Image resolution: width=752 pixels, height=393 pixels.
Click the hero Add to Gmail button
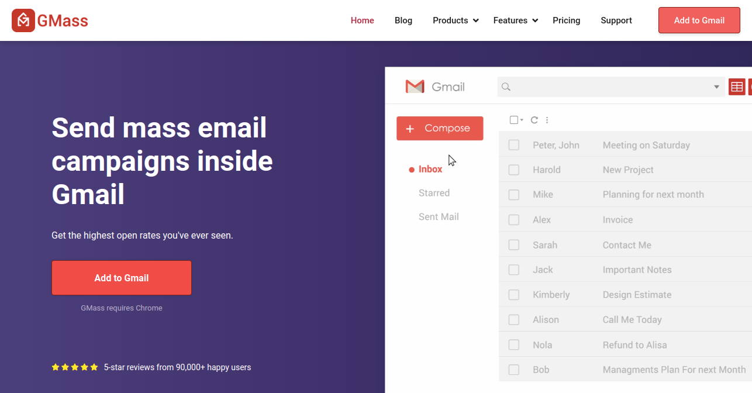122,278
